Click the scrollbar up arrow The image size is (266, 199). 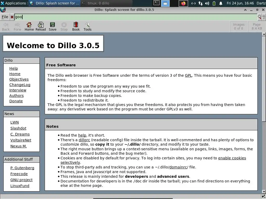point(264,34)
